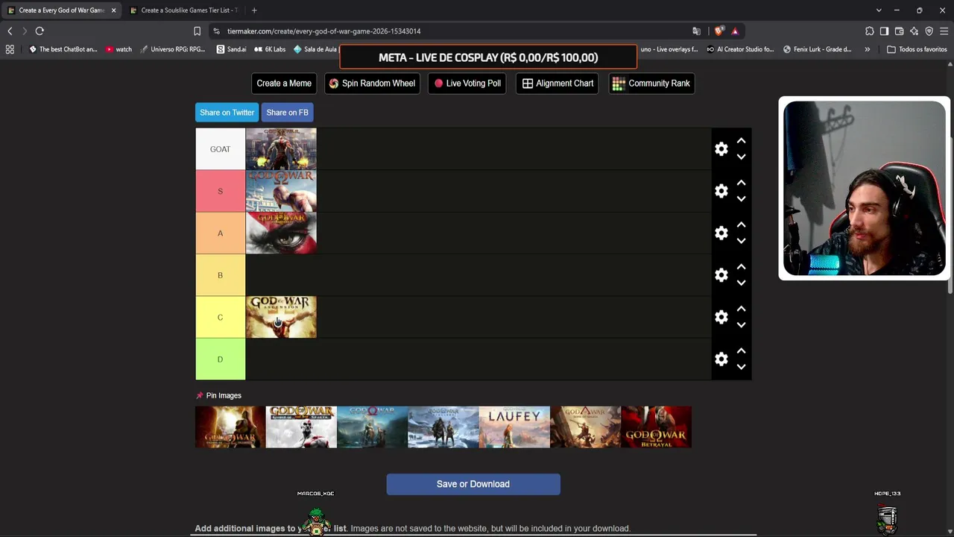View site information next to the URL
The height and width of the screenshot is (537, 954).
coord(216,31)
